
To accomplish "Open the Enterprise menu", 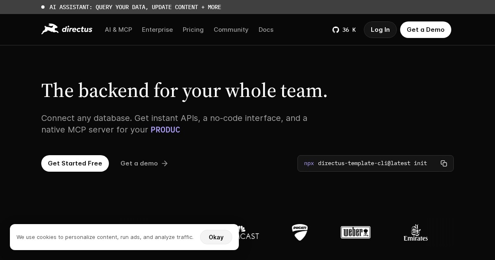I will point(157,30).
